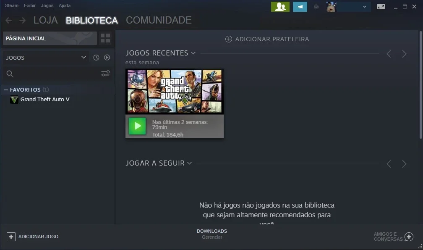Go forward with the right arrow
Image resolution: width=423 pixels, height=250 pixels.
(23, 20)
